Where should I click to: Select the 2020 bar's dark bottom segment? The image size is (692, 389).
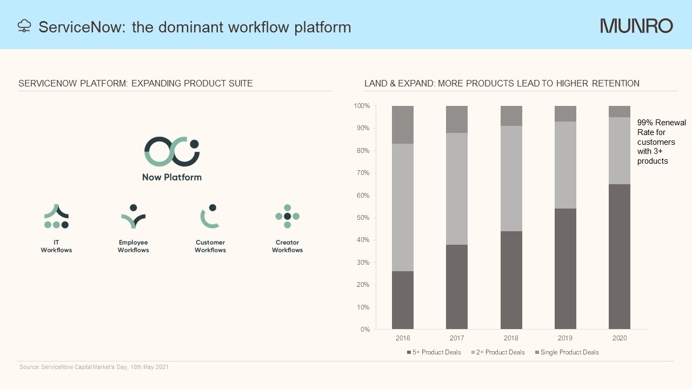[620, 257]
